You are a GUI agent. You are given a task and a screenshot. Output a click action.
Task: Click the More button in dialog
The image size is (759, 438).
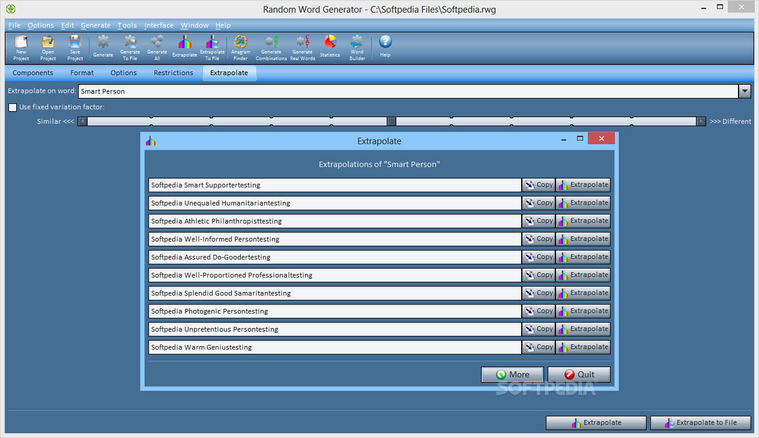512,374
